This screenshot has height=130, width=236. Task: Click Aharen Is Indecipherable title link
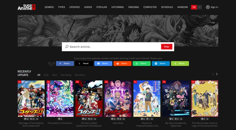pos(147,124)
